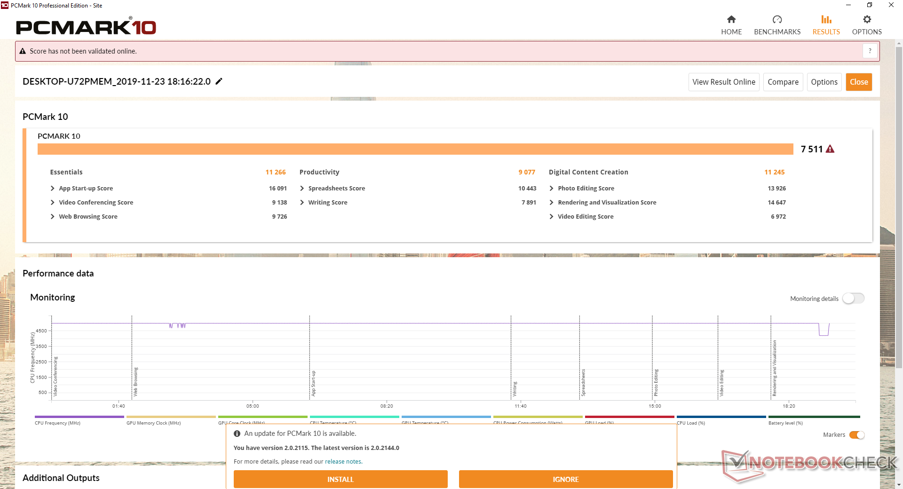Close the result with orange Close button
The width and height of the screenshot is (903, 489).
859,82
